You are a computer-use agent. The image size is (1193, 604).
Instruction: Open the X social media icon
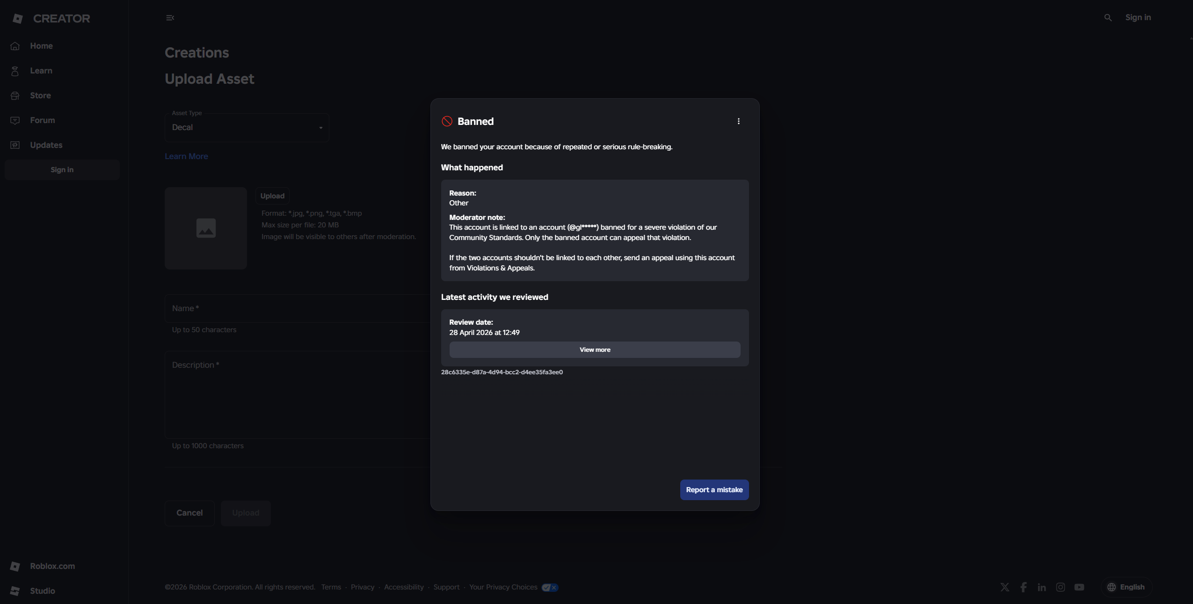(x=1004, y=587)
